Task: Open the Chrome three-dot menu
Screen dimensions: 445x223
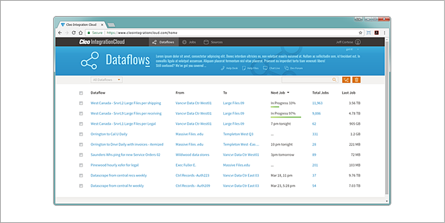Action: (x=384, y=33)
